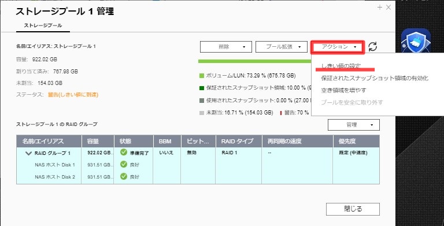Click the refresh icon beside アクション
This screenshot has width=444, height=226.
[x=373, y=47]
